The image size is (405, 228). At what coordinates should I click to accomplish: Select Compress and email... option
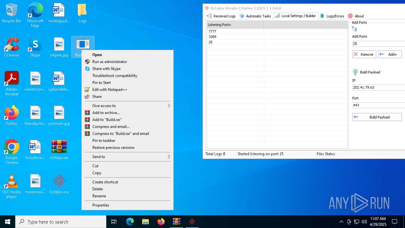128,127
